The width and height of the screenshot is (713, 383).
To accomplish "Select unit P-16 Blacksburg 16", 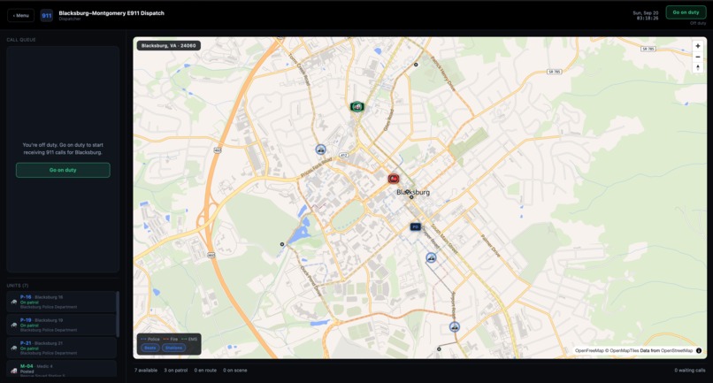I will coord(61,302).
